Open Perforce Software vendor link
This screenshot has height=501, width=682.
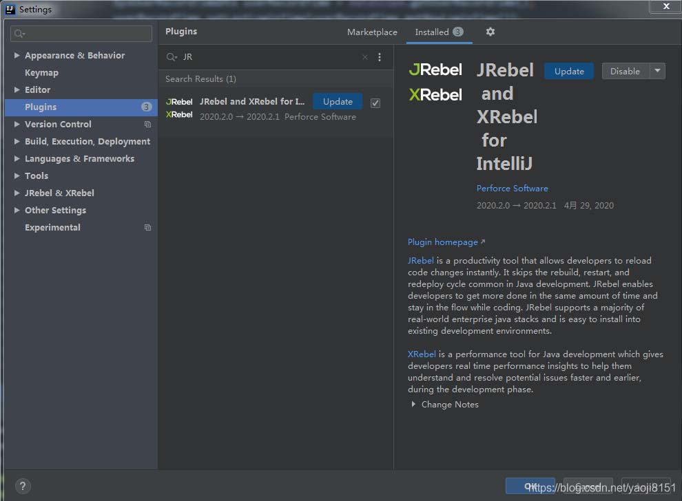click(x=512, y=188)
